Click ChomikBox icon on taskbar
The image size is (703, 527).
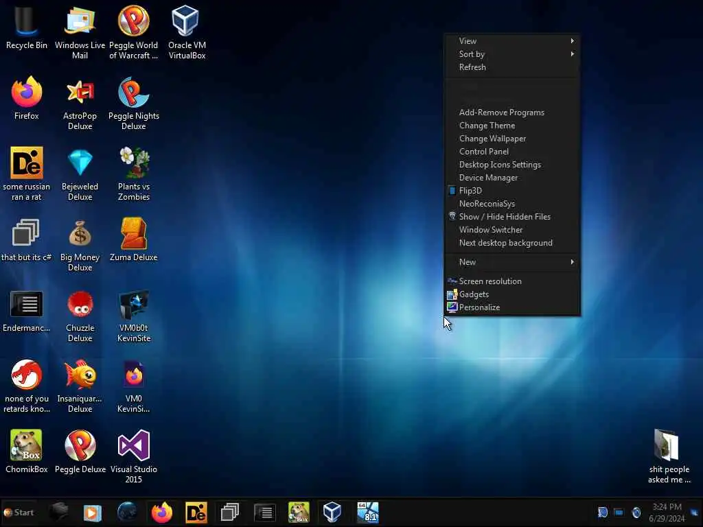pos(299,513)
